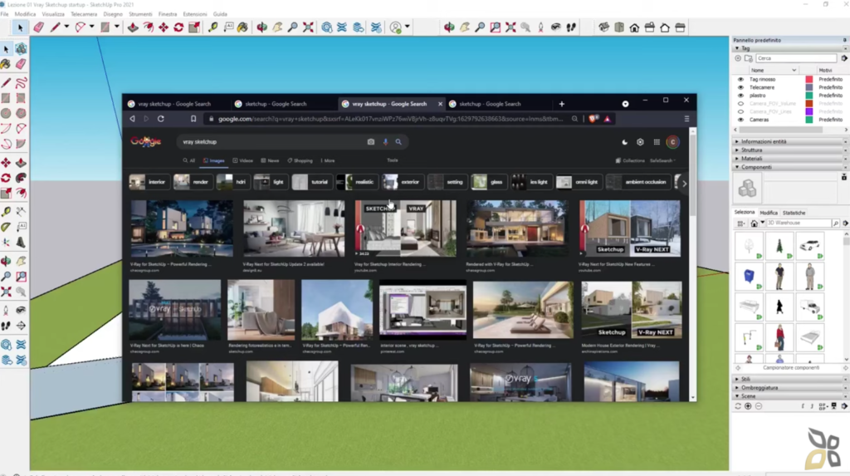Click the Tools button in Google Images
Screen dimensions: 850x476
[x=393, y=160]
